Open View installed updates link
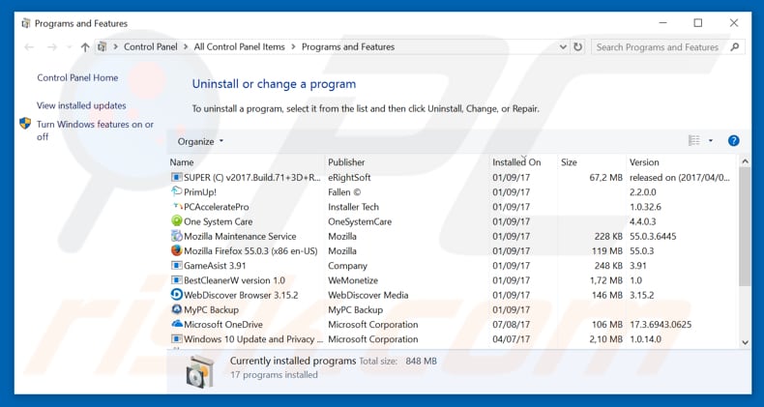Image resolution: width=764 pixels, height=407 pixels. [x=81, y=105]
